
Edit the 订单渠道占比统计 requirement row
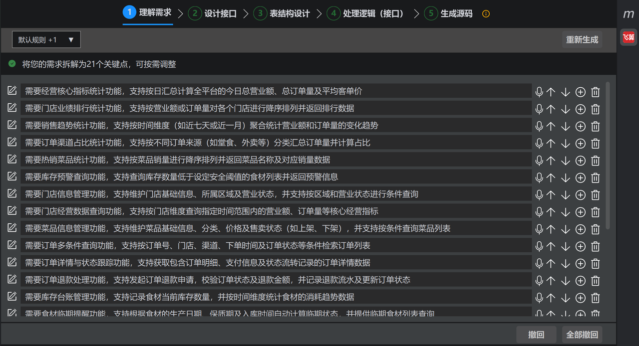(12, 142)
